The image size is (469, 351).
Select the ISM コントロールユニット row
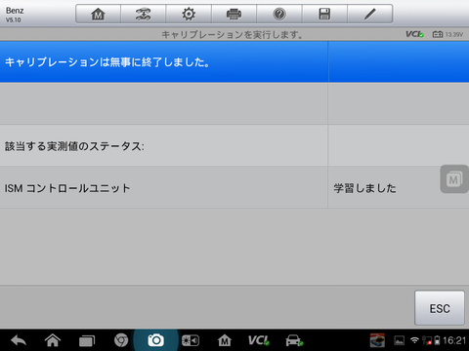234,187
